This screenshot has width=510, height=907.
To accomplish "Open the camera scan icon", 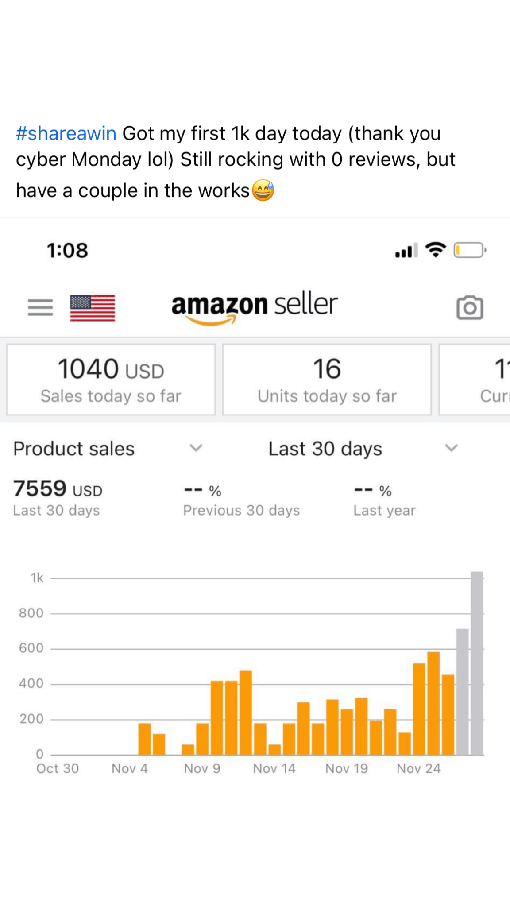I will [470, 308].
